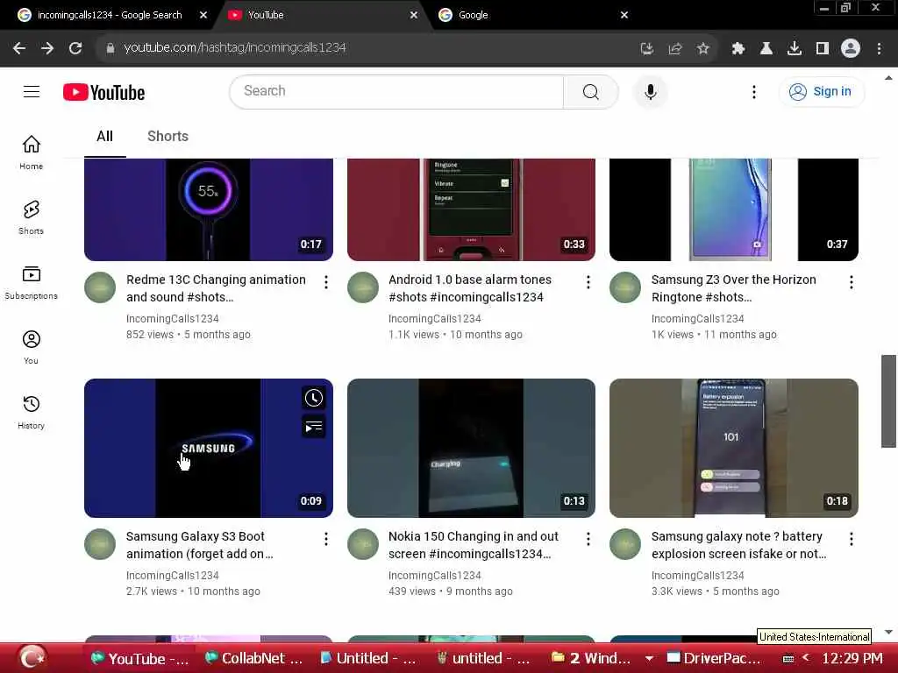Open the channel avatar beside the Nokia 150 video

point(363,544)
